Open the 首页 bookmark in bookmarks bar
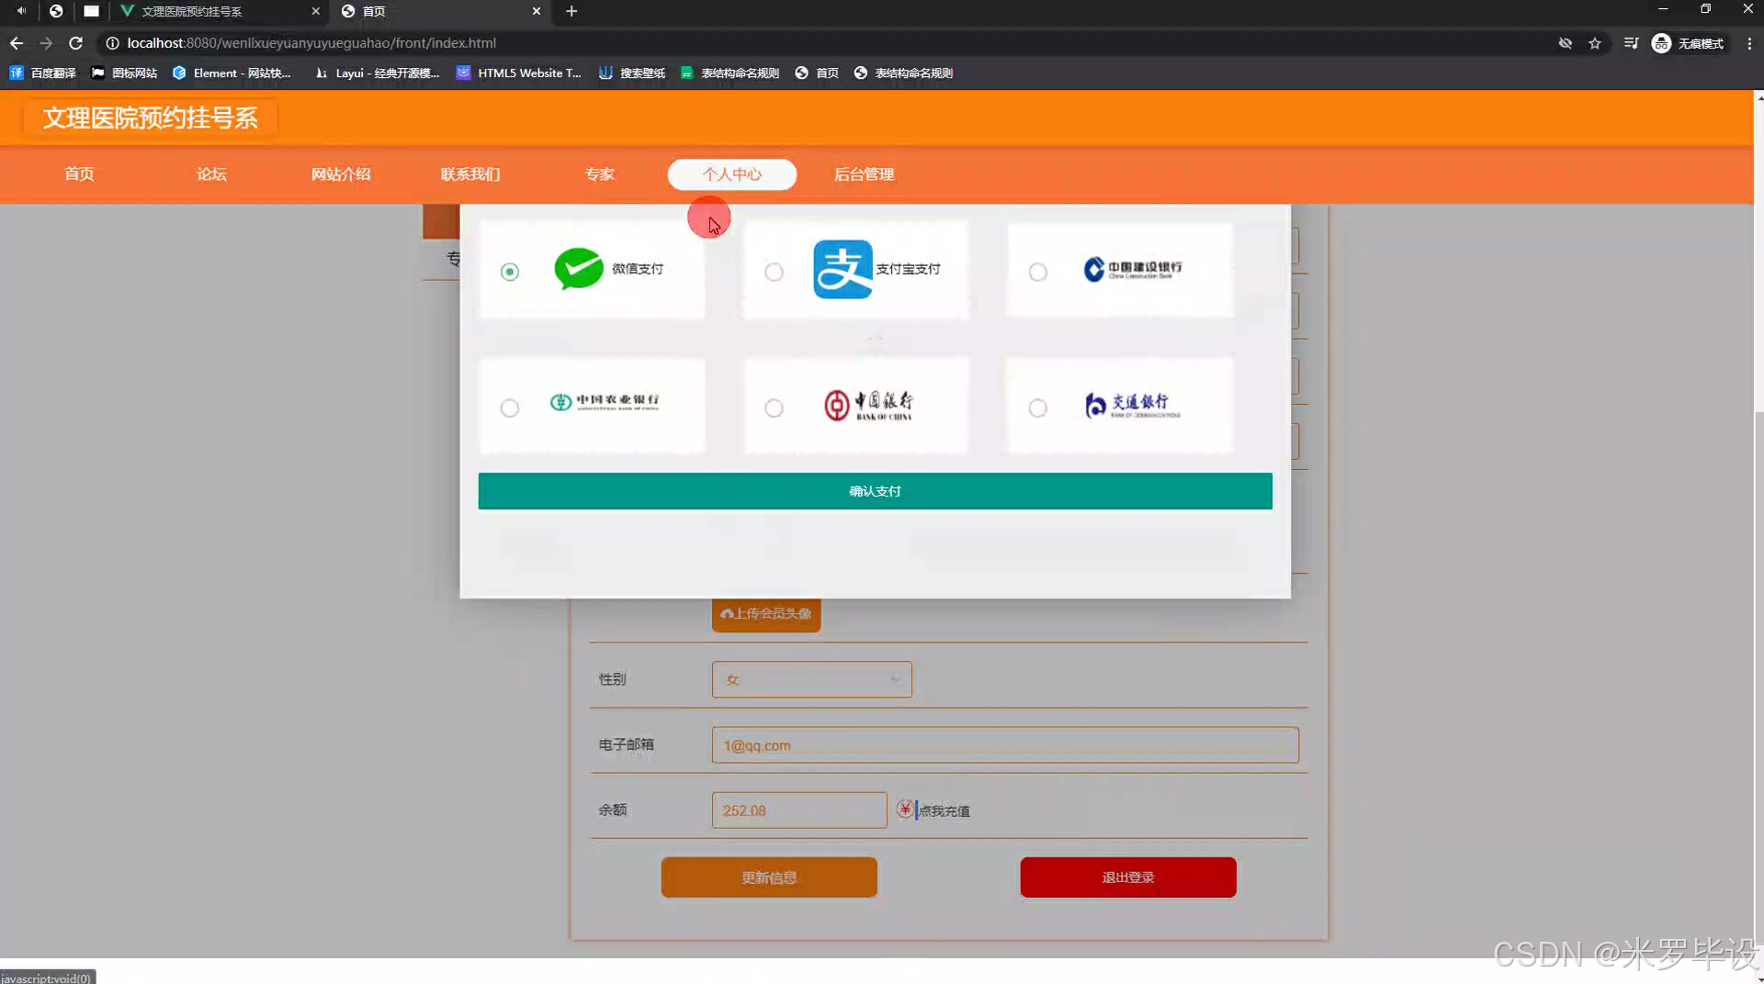Image resolution: width=1764 pixels, height=984 pixels. coord(817,73)
